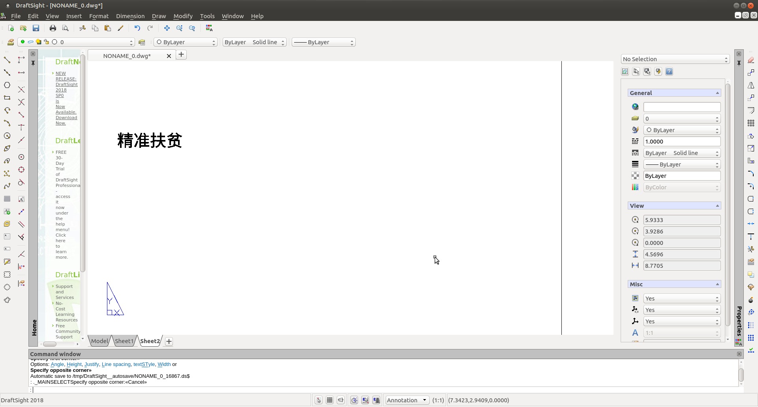Select the Circle draw tool

(x=7, y=136)
